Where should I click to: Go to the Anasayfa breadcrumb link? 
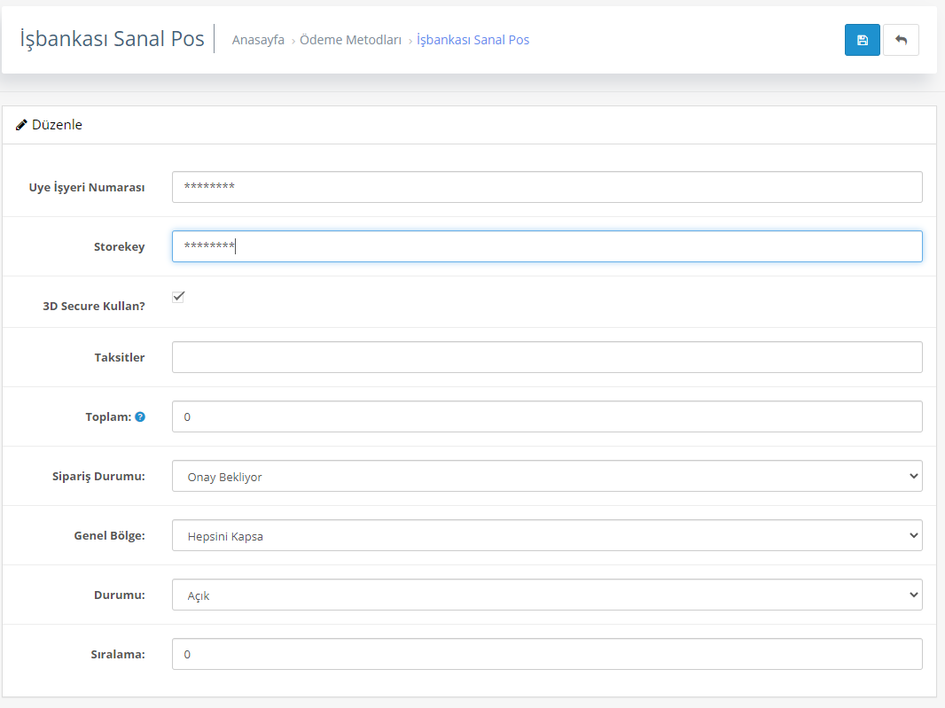pos(258,40)
